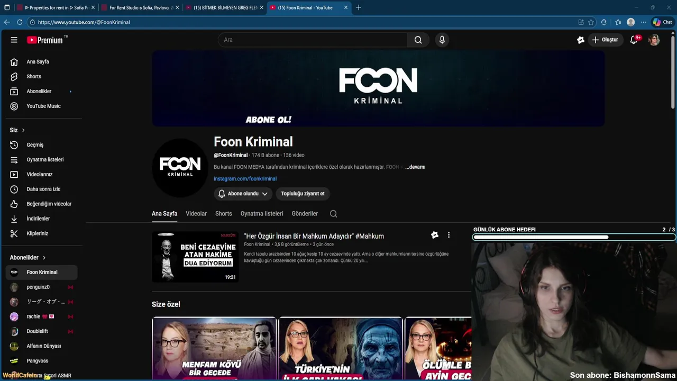Screen dimensions: 677x381
Task: Click the FOON Kriminal channel banner
Action: tap(378, 88)
